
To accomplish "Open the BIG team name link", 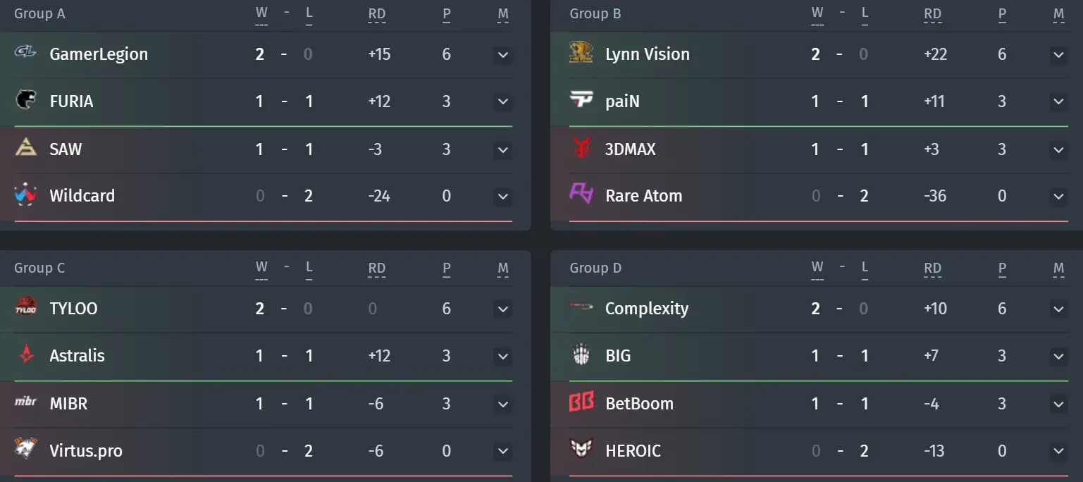I will 618,355.
